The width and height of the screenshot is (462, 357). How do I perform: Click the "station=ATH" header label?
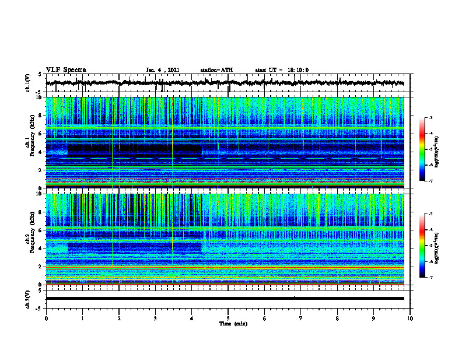pyautogui.click(x=216, y=70)
